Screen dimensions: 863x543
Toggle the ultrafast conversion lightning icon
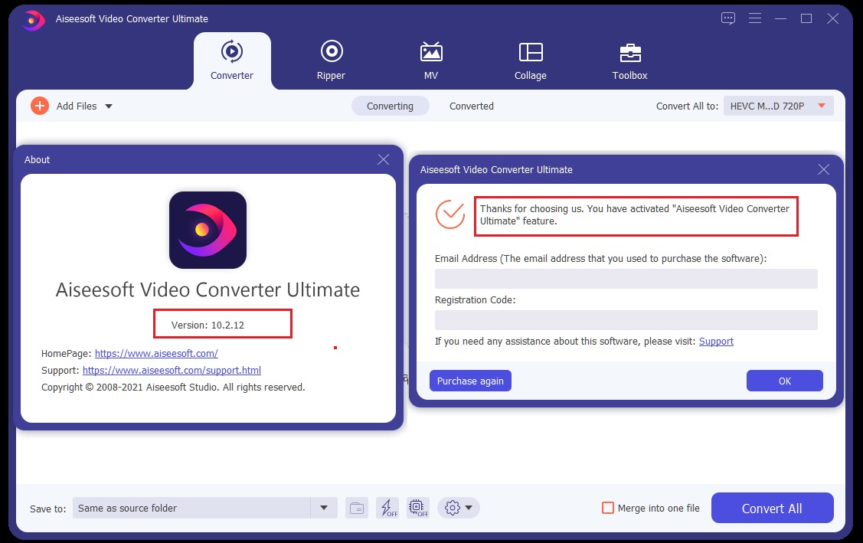(387, 508)
